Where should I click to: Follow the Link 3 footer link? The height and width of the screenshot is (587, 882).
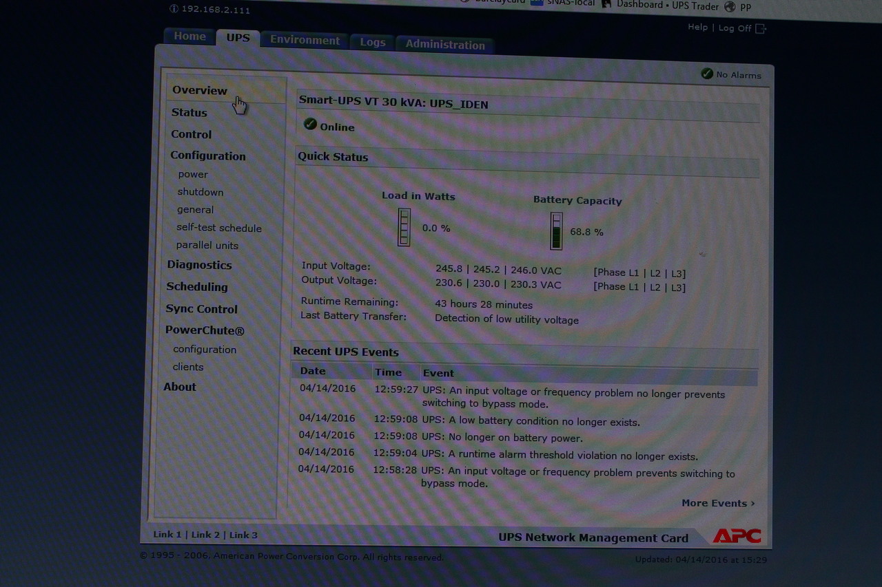coord(243,535)
